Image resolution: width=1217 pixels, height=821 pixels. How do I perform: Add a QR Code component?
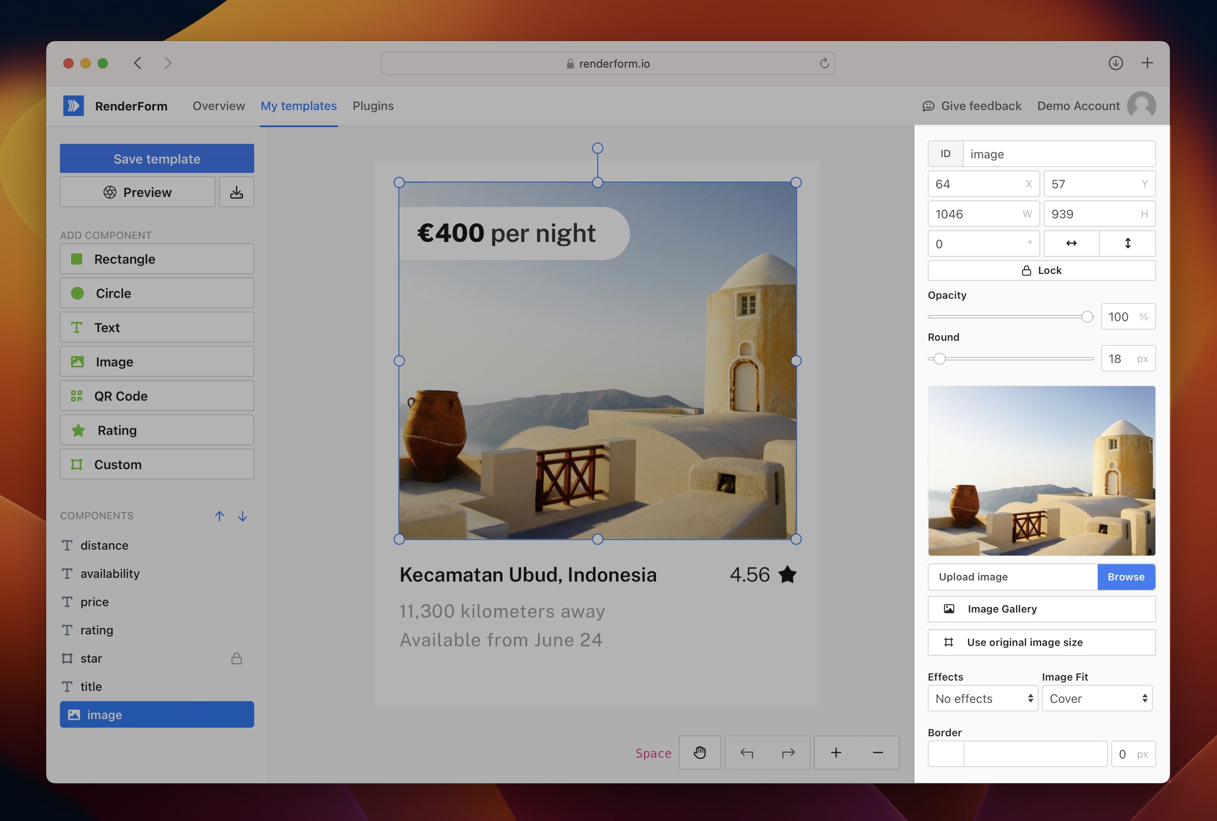click(x=157, y=396)
